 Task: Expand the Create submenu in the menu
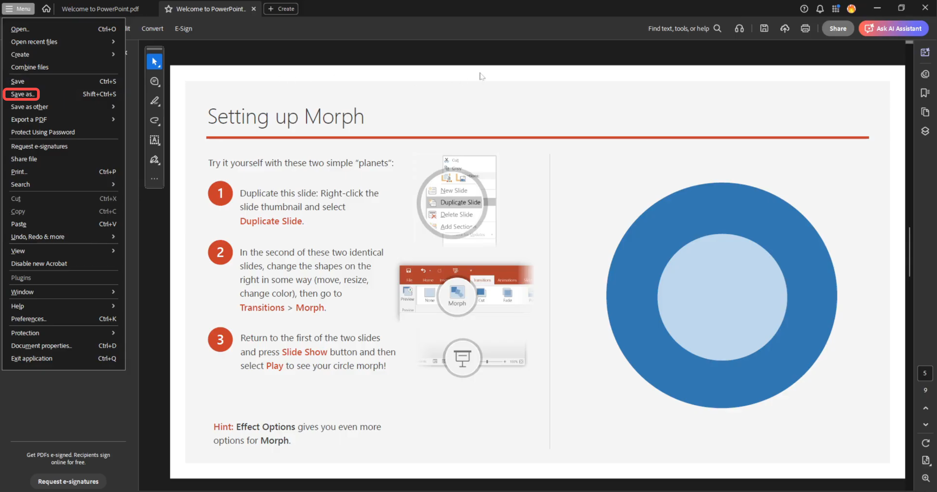coord(63,54)
